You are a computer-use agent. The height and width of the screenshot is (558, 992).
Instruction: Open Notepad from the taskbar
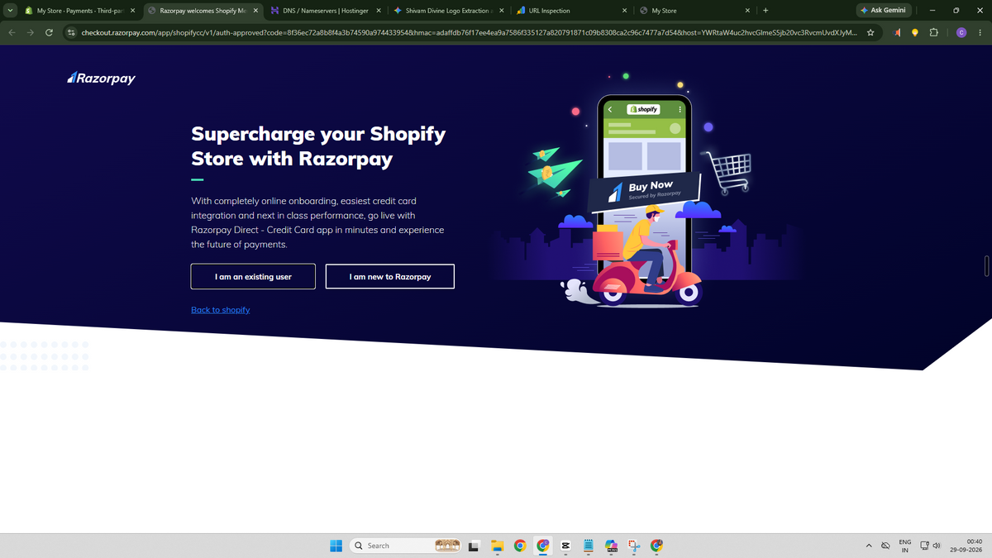click(x=589, y=546)
